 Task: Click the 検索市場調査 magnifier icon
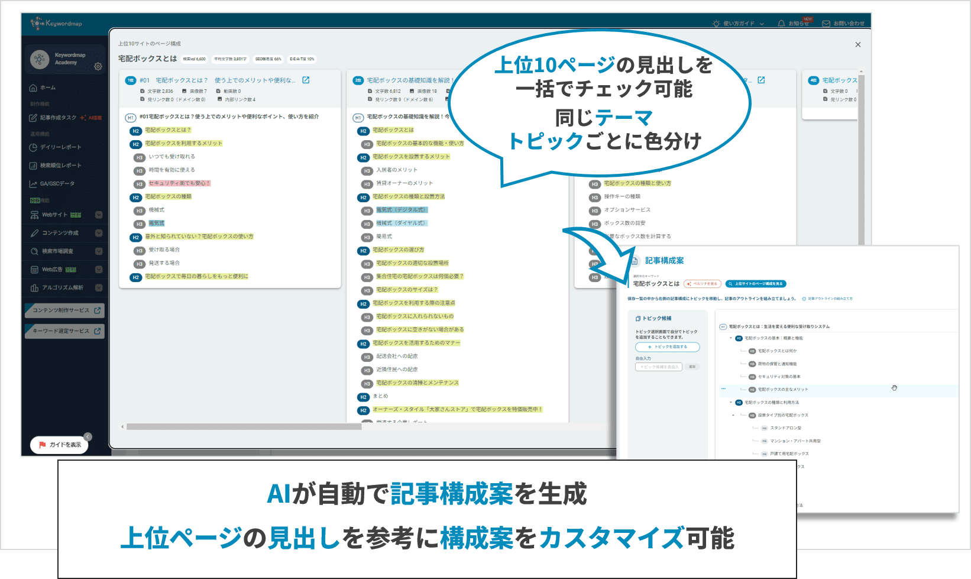pos(34,251)
